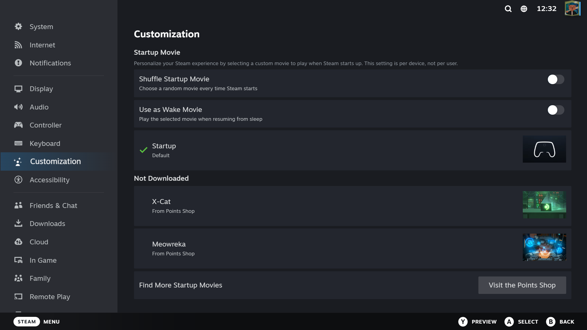Open Family settings label

pyautogui.click(x=40, y=278)
